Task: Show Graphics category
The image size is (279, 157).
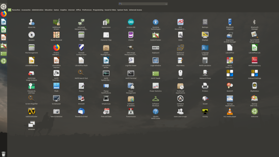Action: (63, 10)
